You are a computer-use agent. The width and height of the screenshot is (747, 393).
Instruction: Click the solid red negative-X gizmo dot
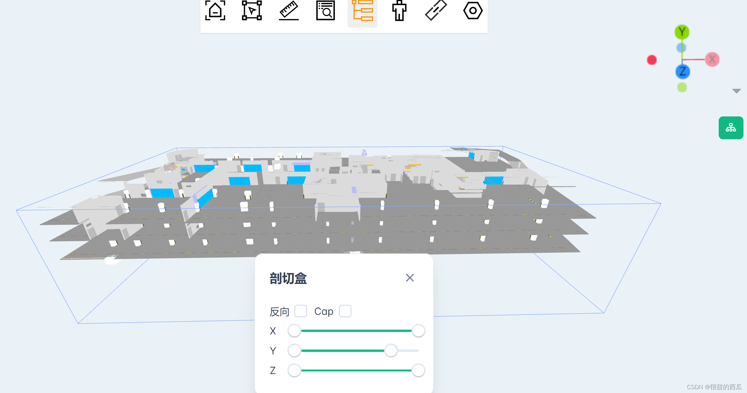point(652,60)
